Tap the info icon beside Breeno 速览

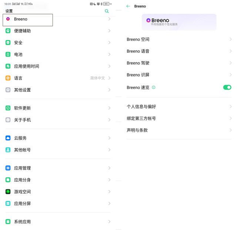(x=154, y=88)
